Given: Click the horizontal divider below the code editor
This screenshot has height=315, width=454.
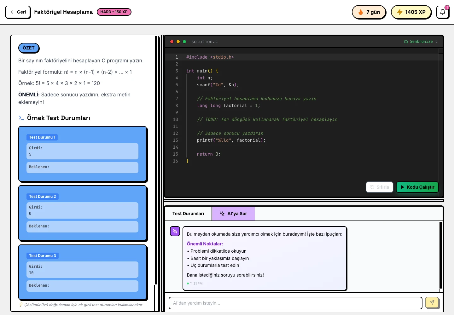Looking at the screenshot, I should click(304, 201).
